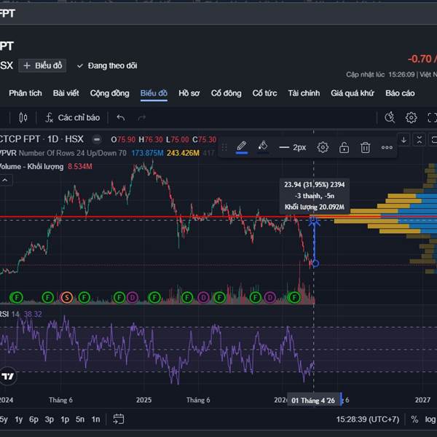
Task: Select the 1p time range
Action: coord(65,420)
